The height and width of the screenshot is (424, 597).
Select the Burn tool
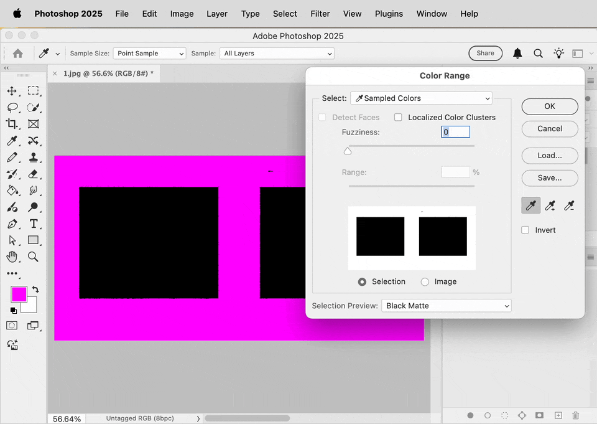33,207
